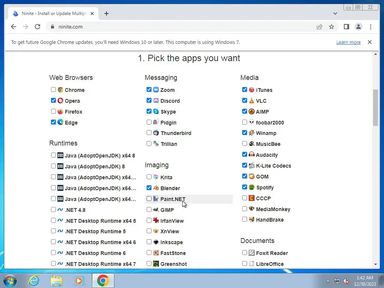Screen dimensions: 384x288
Task: Click the Krita app icon
Action: (156, 177)
